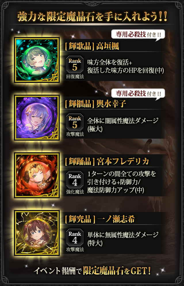Click the 味方全体を復活 skill description
Image resolution: width=184 pixels, height=286 pixels.
tap(125, 66)
